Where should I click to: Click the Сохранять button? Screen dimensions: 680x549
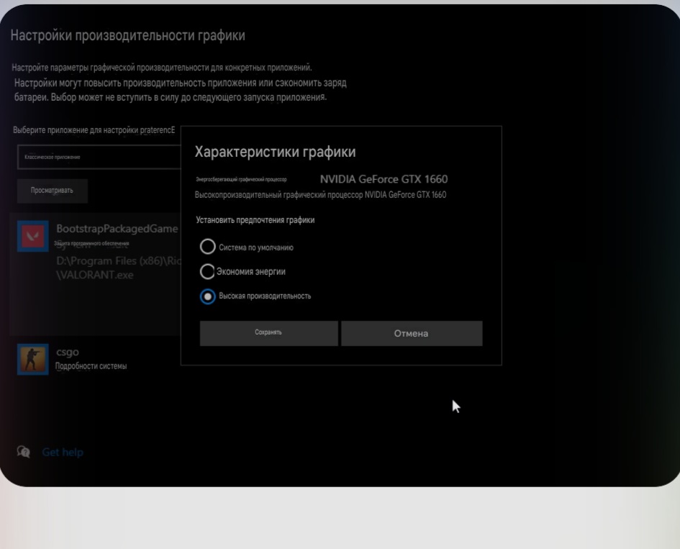(x=269, y=333)
